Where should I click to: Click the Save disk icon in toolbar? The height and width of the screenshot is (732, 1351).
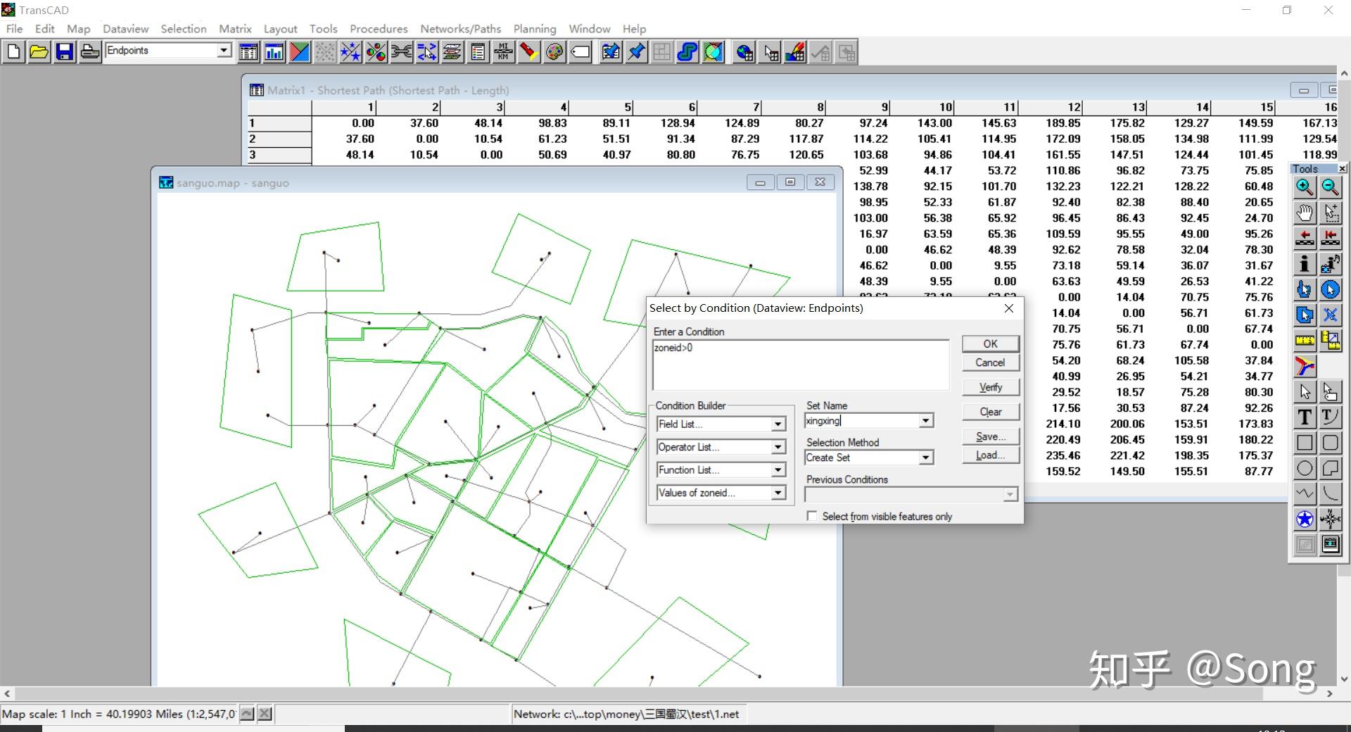pos(64,52)
